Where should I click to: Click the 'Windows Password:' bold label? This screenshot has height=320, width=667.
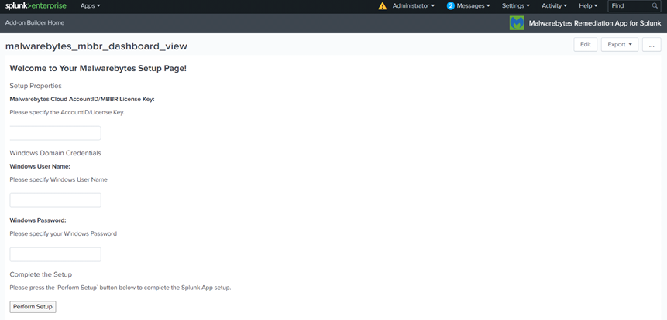click(38, 220)
